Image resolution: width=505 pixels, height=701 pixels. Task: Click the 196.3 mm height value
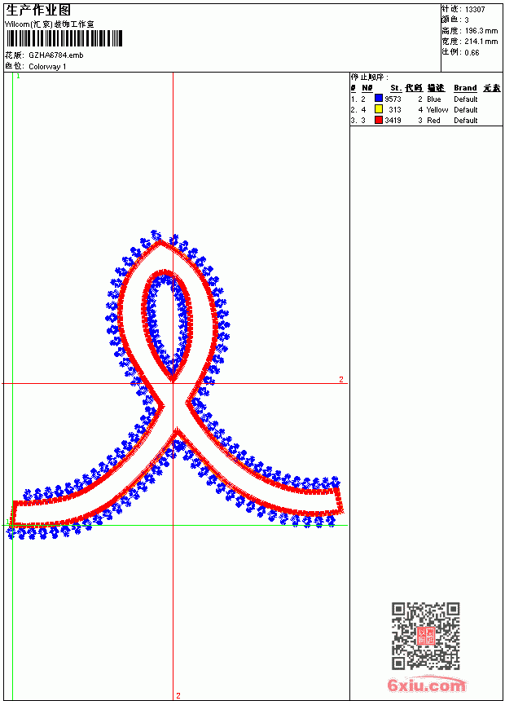pos(481,31)
